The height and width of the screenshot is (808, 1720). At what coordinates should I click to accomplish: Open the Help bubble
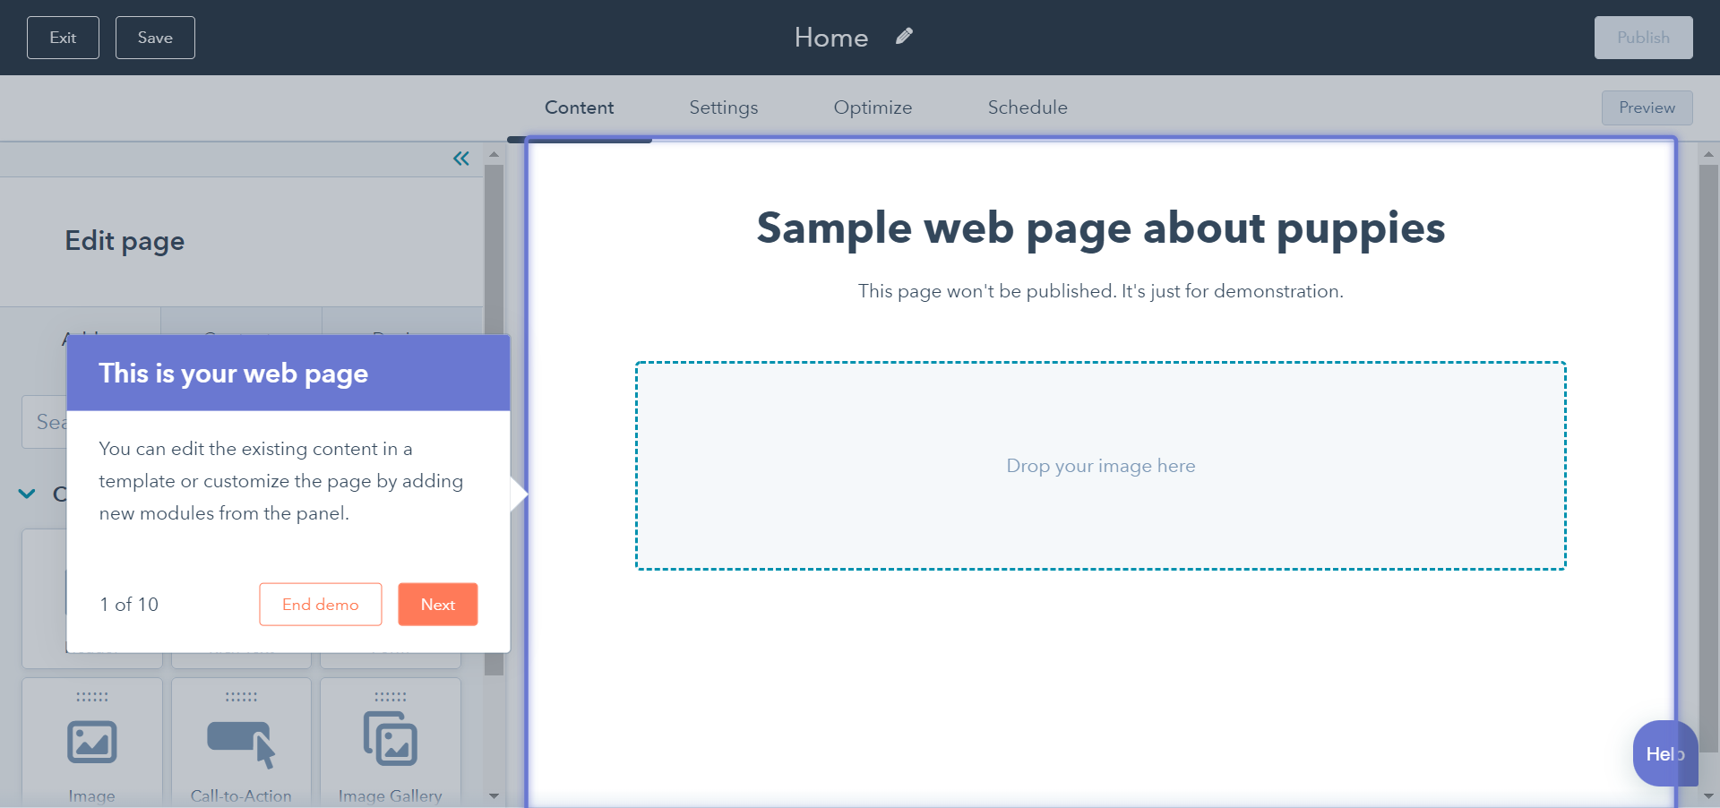1664,753
